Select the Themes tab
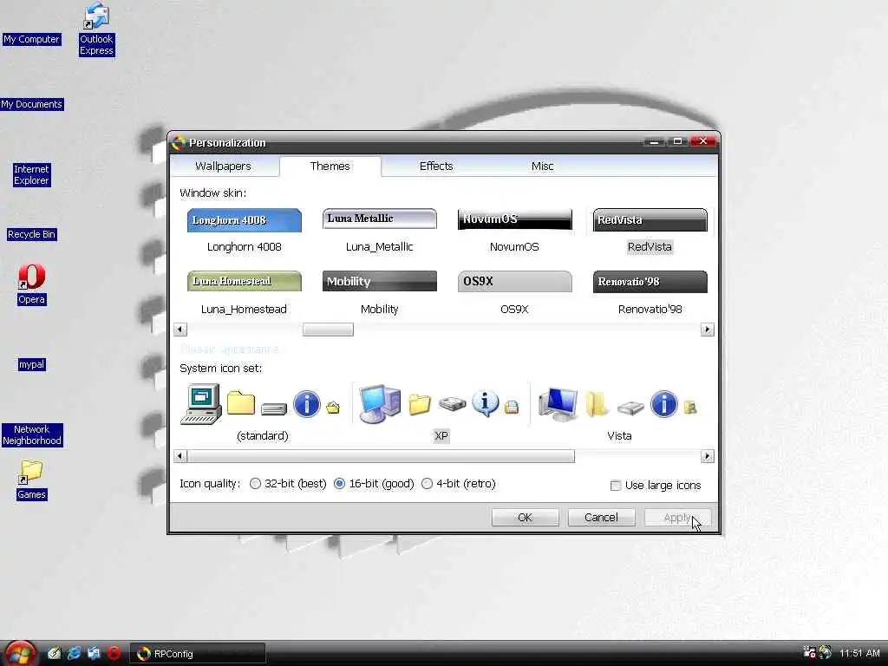The height and width of the screenshot is (666, 888). coord(330,166)
